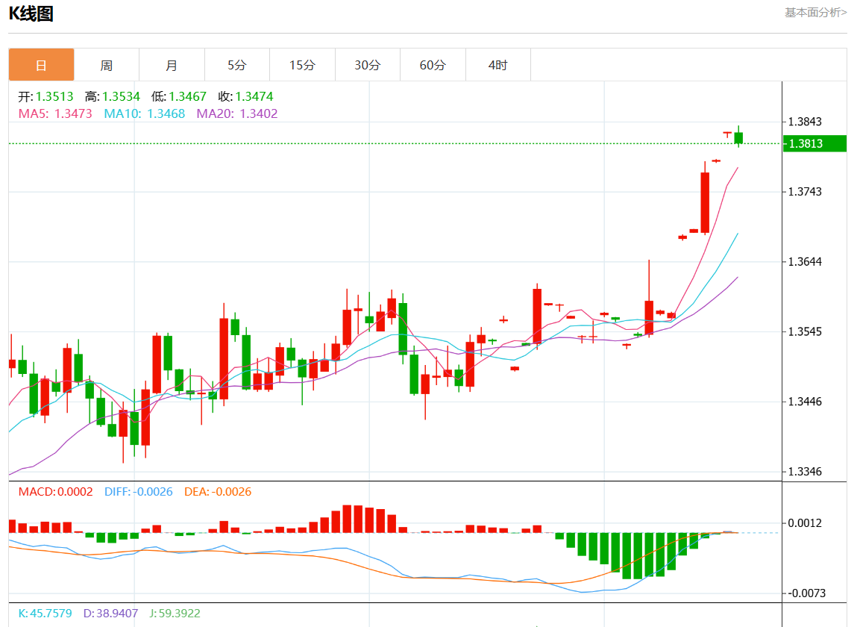Screen dimensions: 860x627
Task: Click the K线图 heading title
Action: [x=31, y=13]
